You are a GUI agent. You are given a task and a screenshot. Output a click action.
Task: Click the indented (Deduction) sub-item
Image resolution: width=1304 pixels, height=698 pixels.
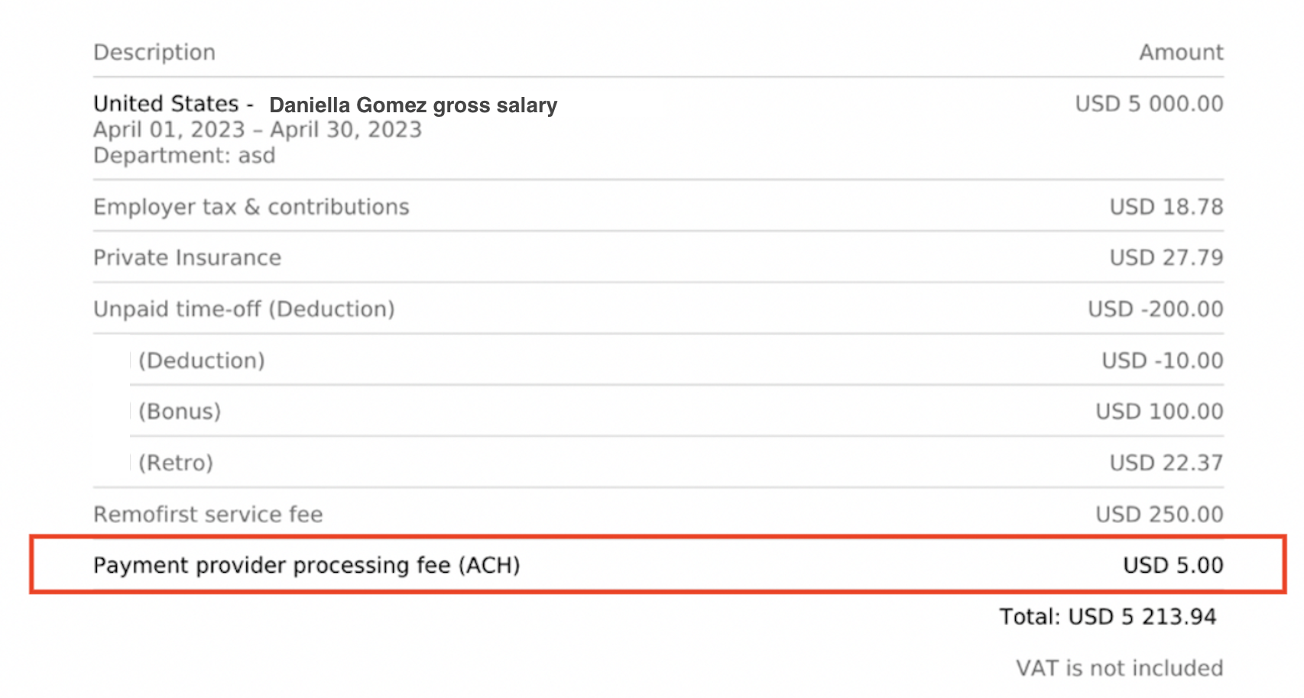(201, 360)
